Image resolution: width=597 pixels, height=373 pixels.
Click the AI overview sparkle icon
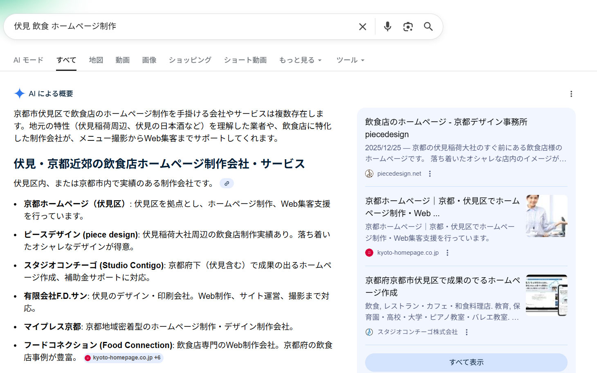(x=19, y=93)
